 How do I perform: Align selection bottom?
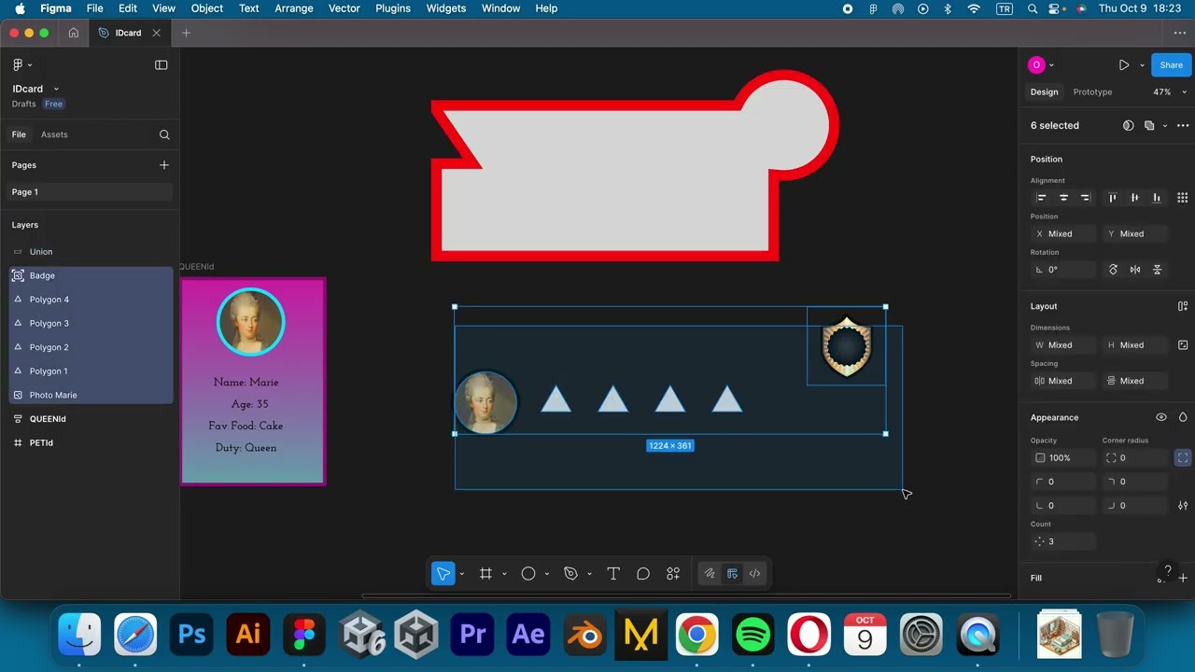[x=1157, y=198]
